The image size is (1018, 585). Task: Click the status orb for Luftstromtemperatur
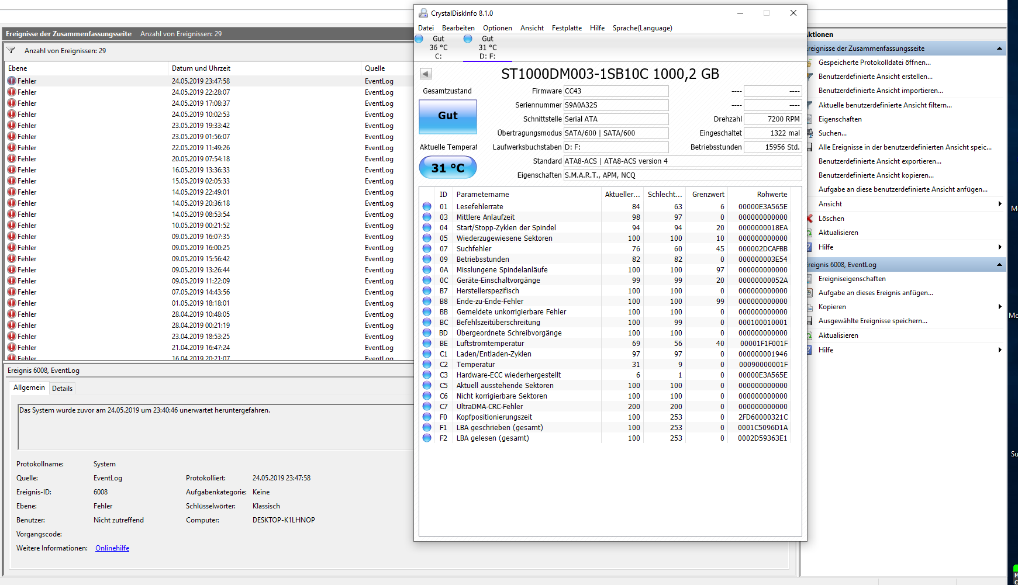pyautogui.click(x=427, y=344)
